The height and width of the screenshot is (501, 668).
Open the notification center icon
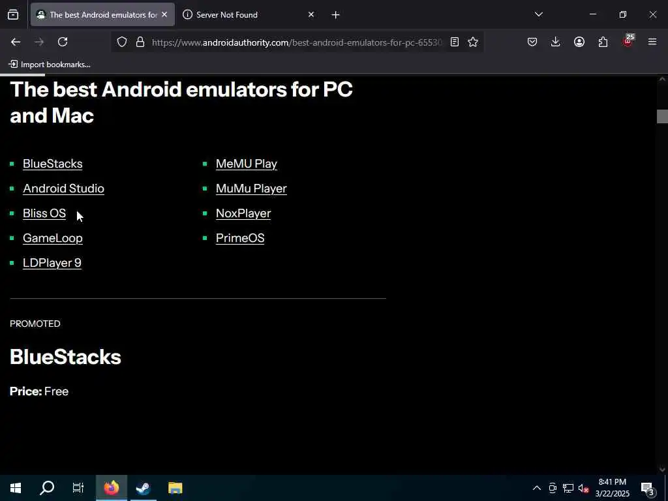[648, 488]
